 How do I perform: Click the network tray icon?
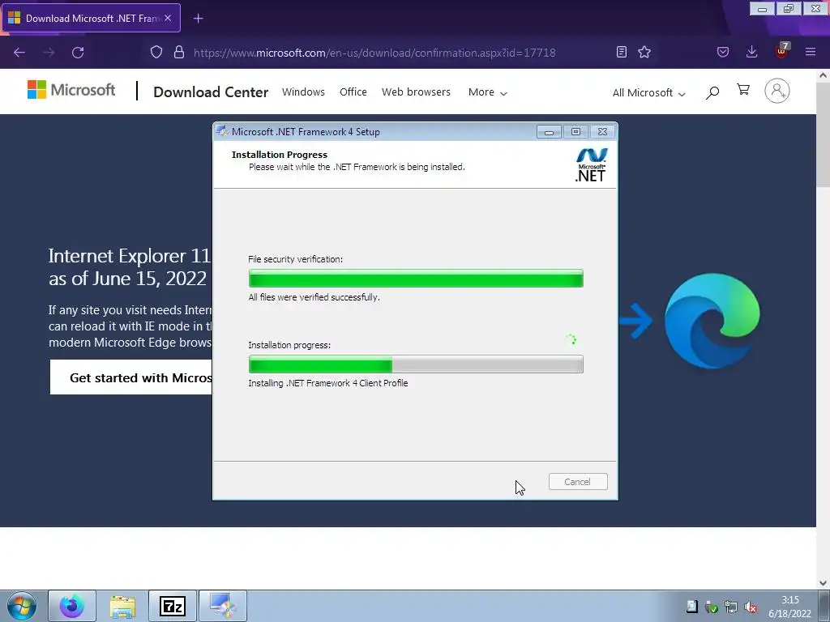click(731, 607)
